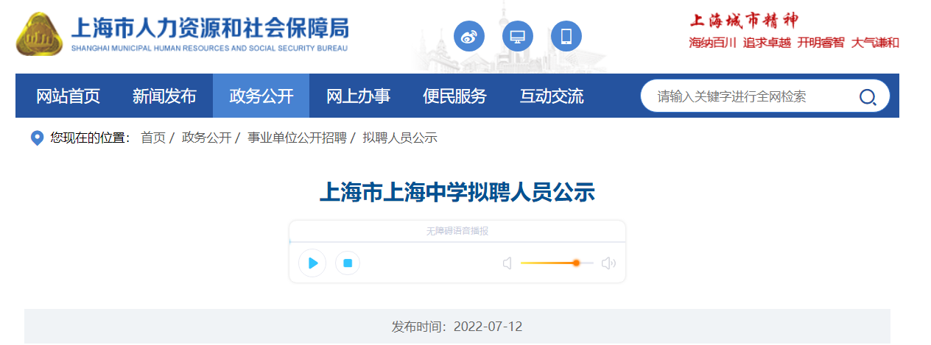Select the 政务公开 navigation tab
The height and width of the screenshot is (345, 931).
[x=261, y=96]
